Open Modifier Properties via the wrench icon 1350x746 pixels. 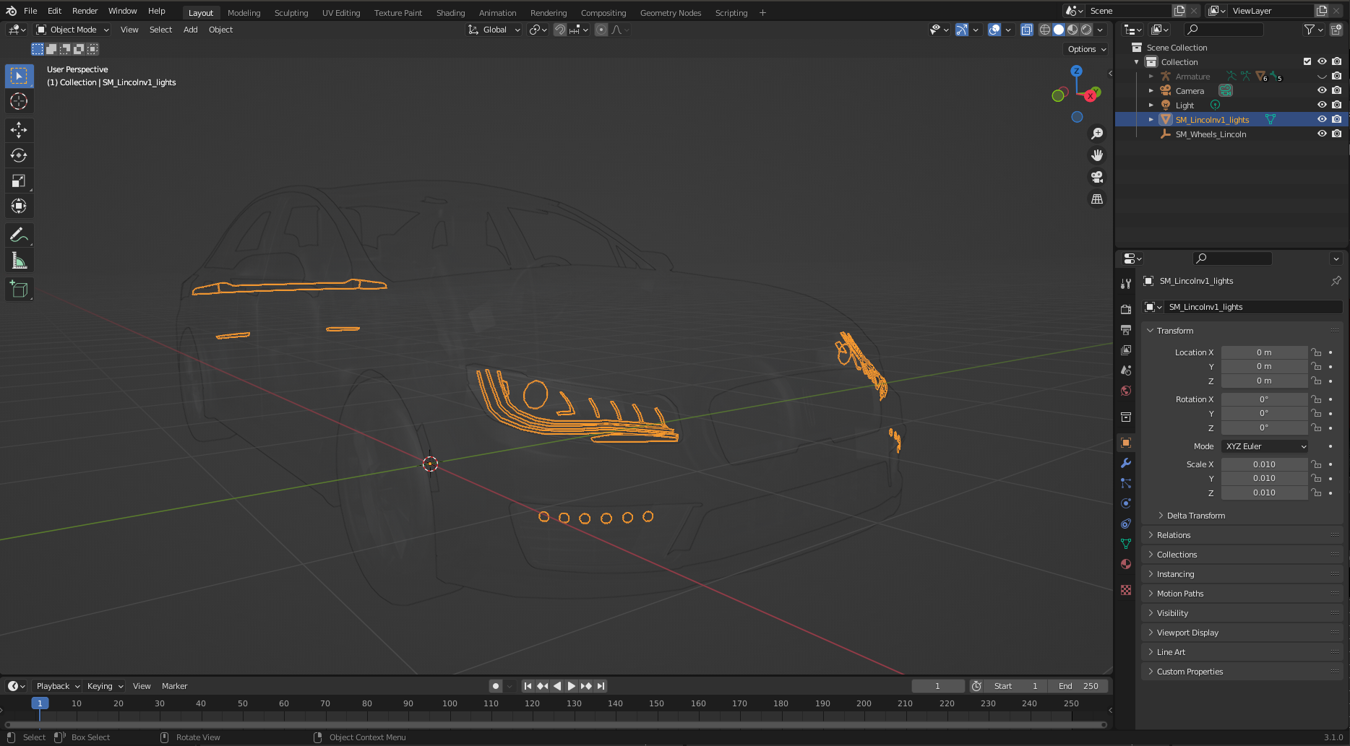click(x=1125, y=463)
